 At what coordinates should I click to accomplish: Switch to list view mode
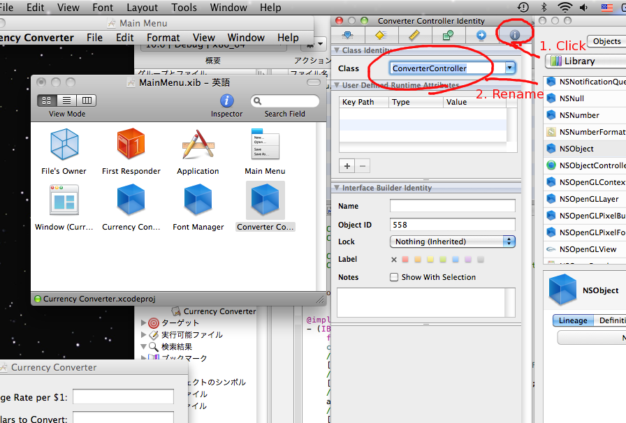(66, 101)
